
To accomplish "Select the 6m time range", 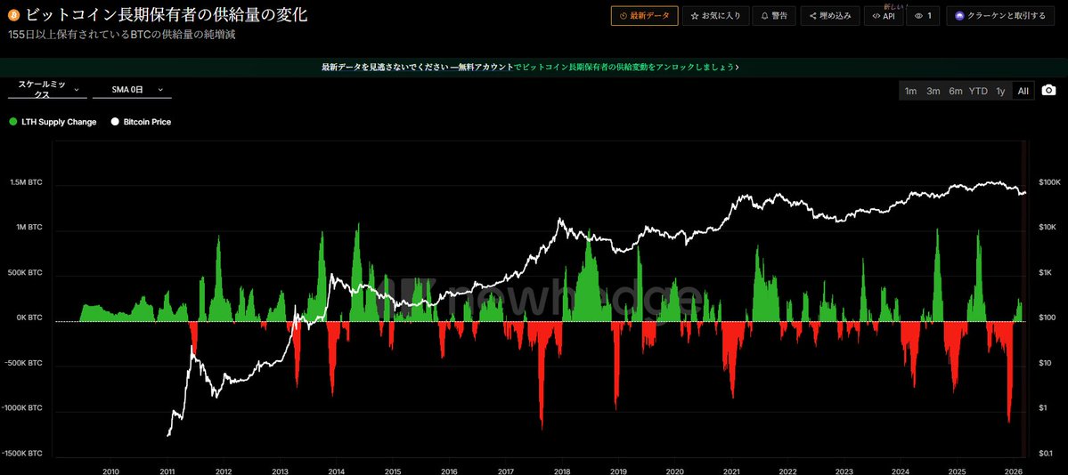I will point(956,91).
